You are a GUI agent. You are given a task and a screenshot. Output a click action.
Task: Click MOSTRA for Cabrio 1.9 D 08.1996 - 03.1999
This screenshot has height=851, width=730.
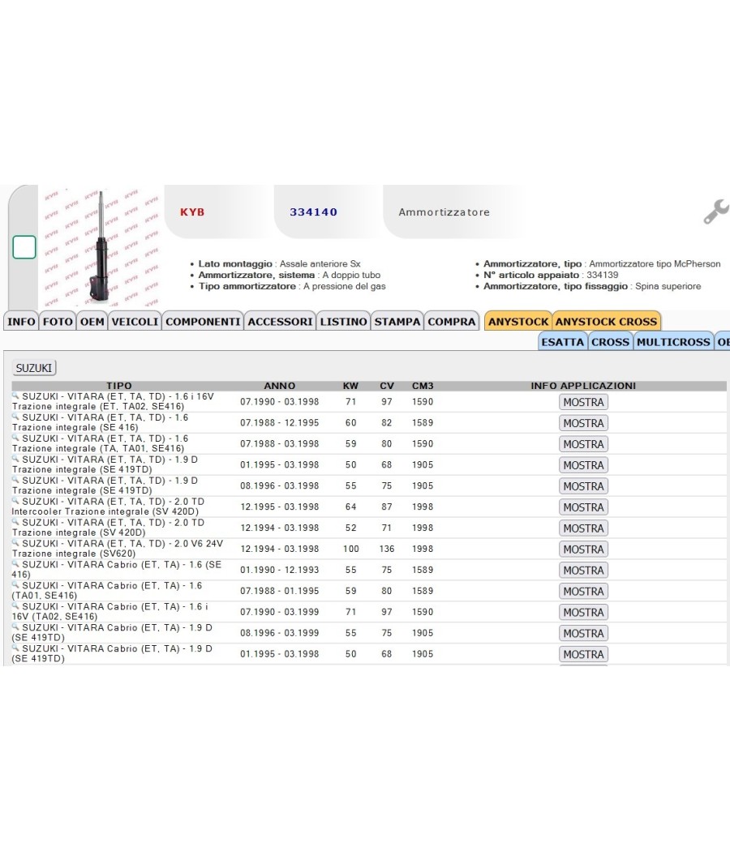pyautogui.click(x=583, y=633)
